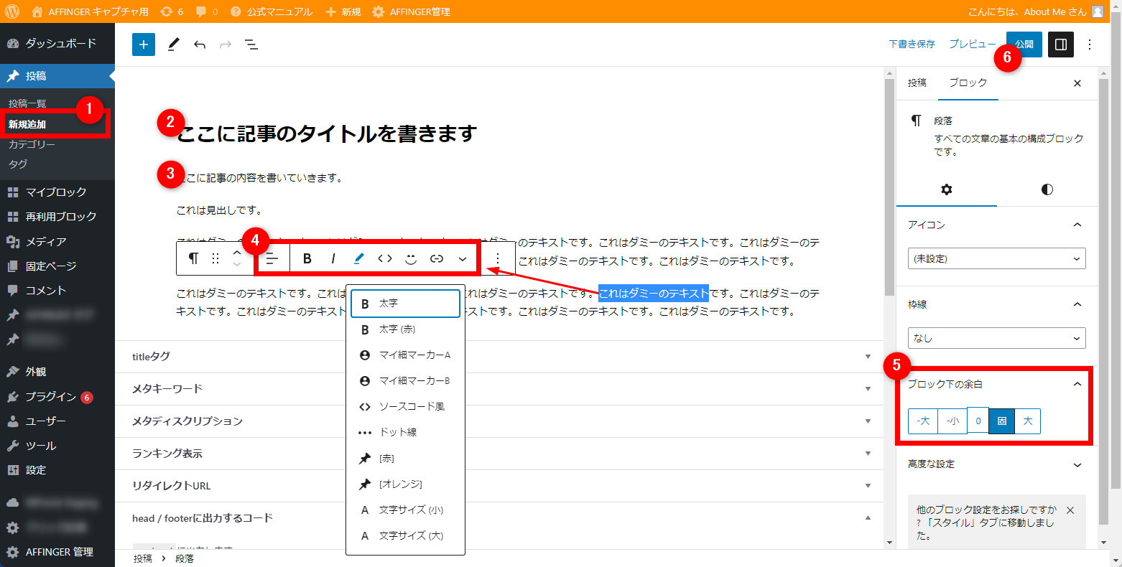The width and height of the screenshot is (1122, 567).
Task: Apply bold with the B toolbar button
Action: 307,258
